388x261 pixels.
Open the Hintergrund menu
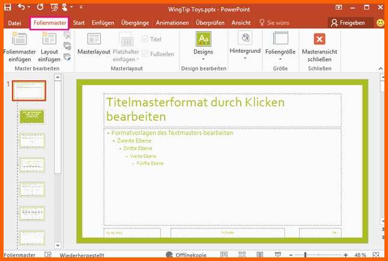pyautogui.click(x=245, y=46)
